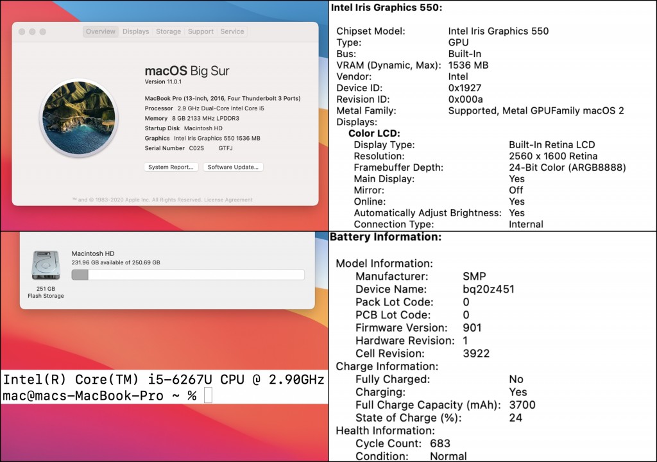Select the 'Color LCD:' heading

(x=374, y=133)
